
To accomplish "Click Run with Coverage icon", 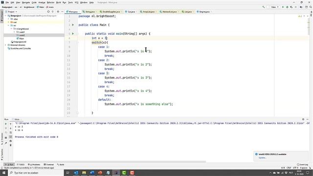I will pyautogui.click(x=291, y=7).
